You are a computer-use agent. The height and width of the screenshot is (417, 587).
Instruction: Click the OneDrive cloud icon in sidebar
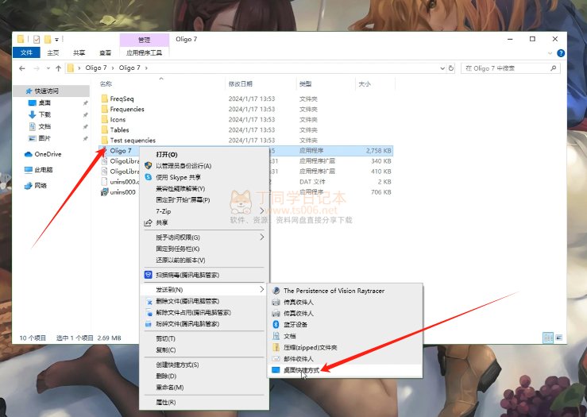coord(28,154)
